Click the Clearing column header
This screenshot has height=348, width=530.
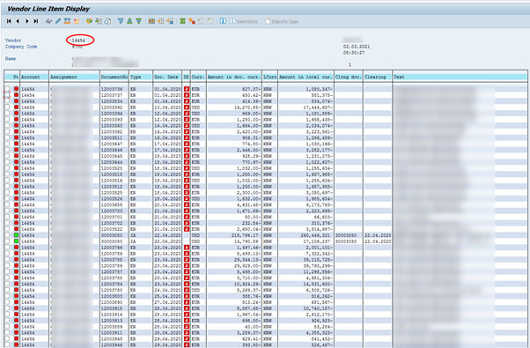pos(378,77)
